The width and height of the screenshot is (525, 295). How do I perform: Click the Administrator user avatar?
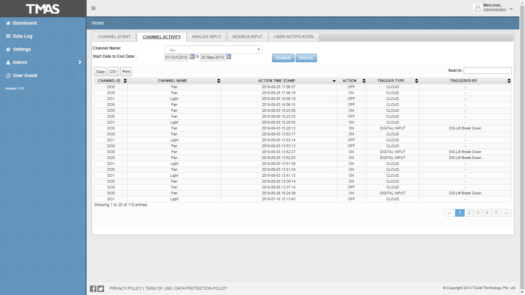point(477,8)
